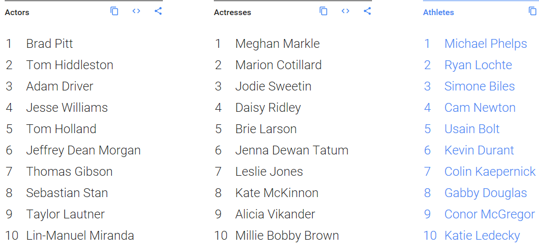Click the Actors list heading
The width and height of the screenshot is (539, 247).
pos(17,12)
